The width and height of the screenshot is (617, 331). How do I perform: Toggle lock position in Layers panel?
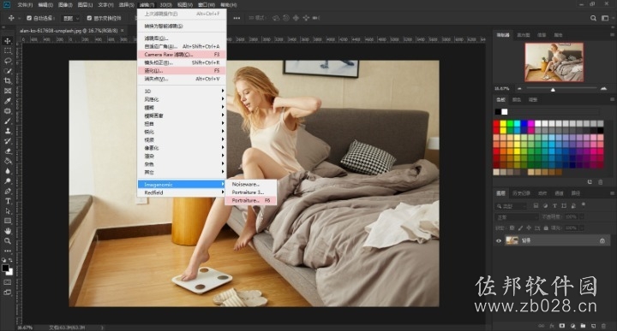529,228
